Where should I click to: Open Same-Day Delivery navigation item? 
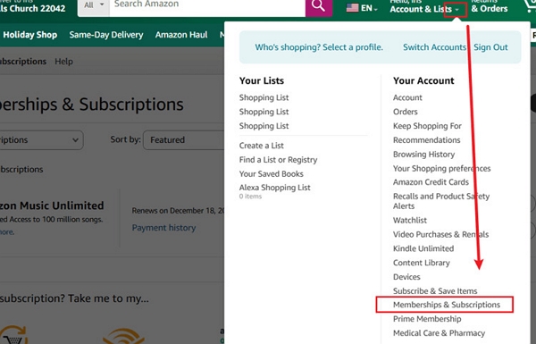106,35
